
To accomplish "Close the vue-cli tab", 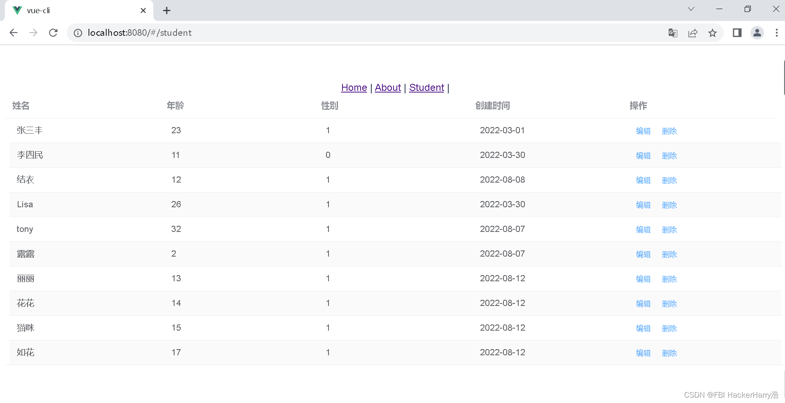I will [x=143, y=11].
